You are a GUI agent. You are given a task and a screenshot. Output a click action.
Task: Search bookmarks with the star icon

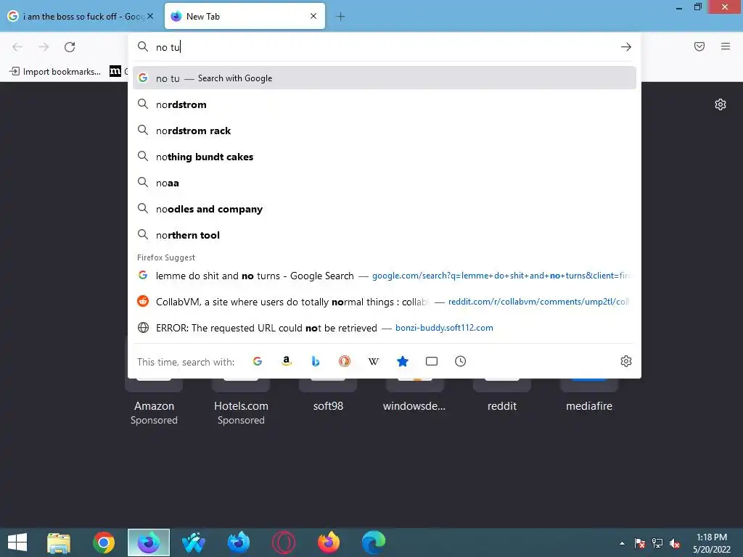tap(402, 361)
